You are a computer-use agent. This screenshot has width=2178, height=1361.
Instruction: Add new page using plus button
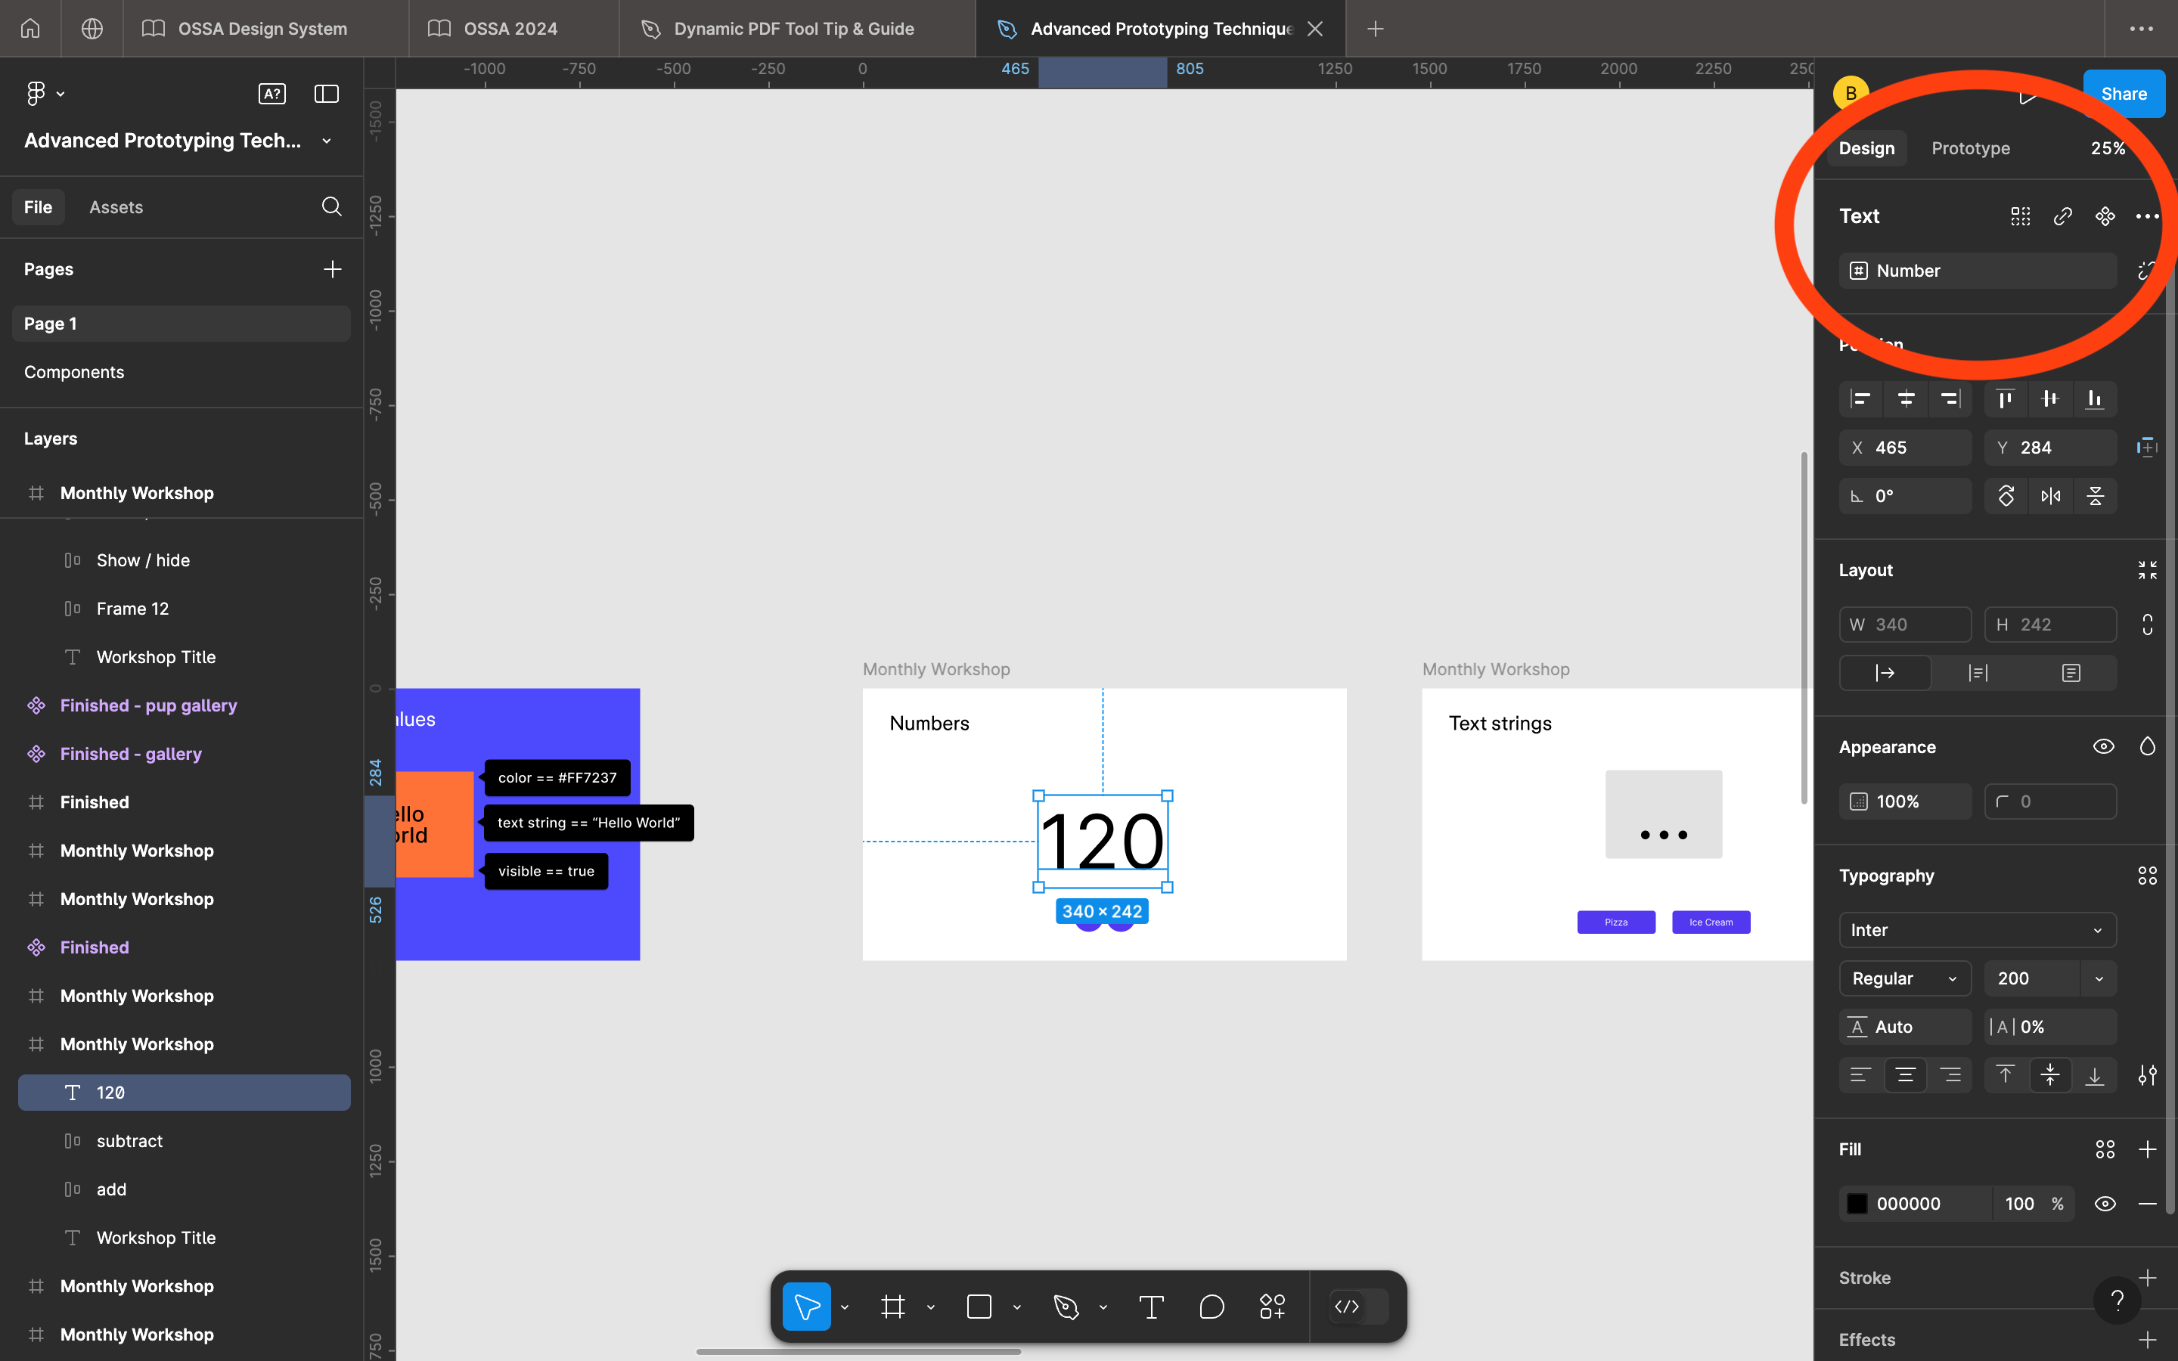pyautogui.click(x=333, y=268)
